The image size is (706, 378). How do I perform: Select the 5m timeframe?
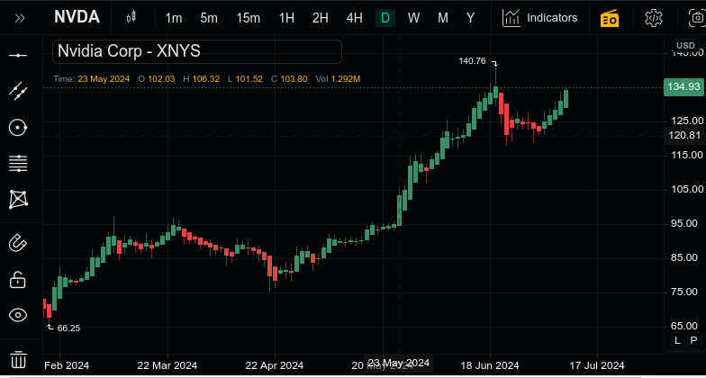(209, 18)
